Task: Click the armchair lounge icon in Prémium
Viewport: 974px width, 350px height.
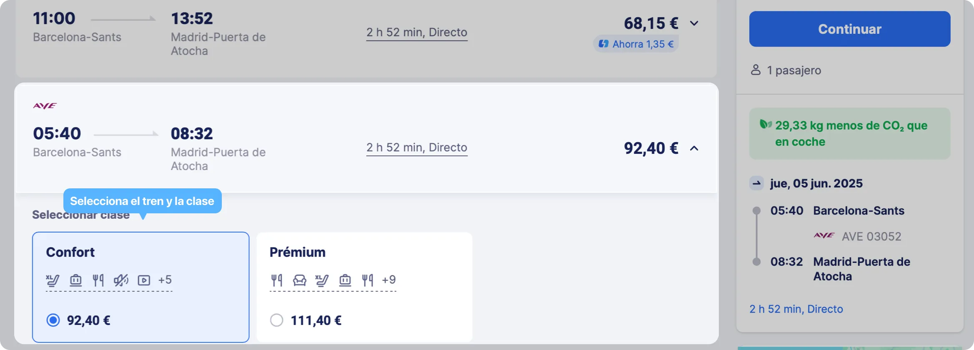Action: click(299, 280)
